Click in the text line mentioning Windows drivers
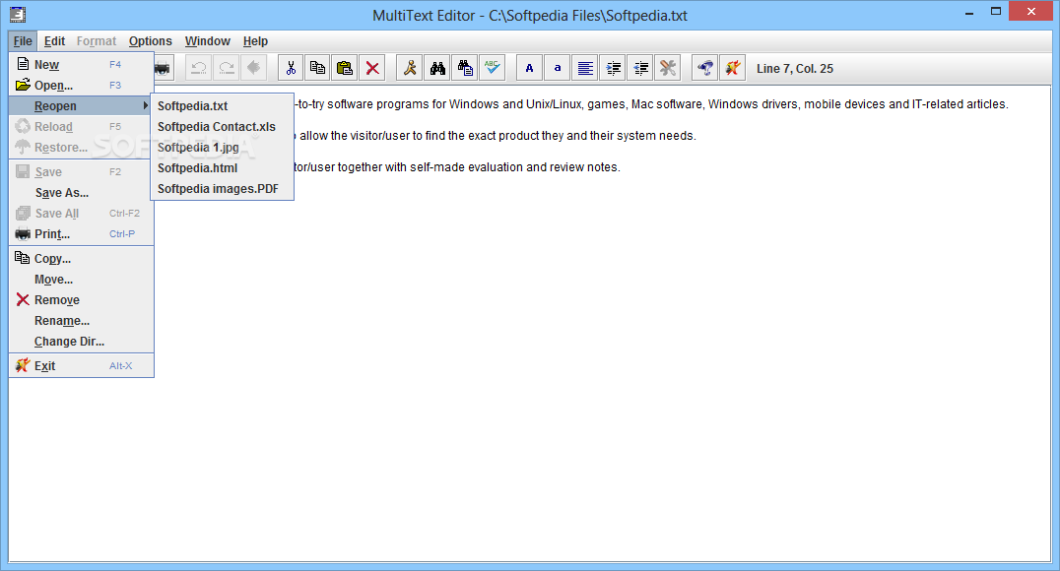1060x571 pixels. tap(652, 104)
